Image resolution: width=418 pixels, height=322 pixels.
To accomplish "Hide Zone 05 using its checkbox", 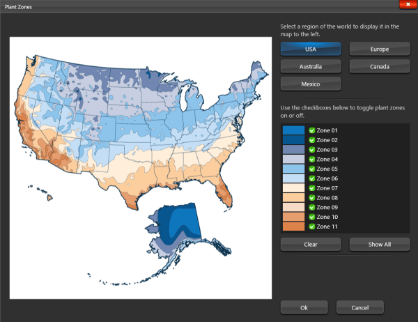I will click(x=312, y=169).
